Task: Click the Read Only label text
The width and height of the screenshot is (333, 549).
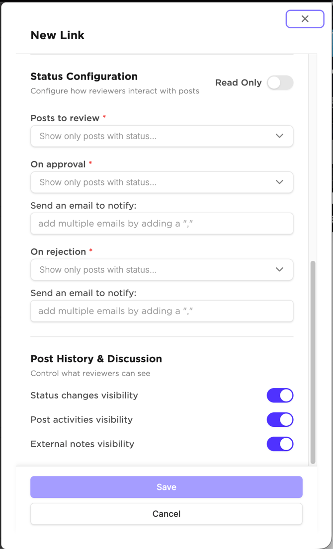Action: click(238, 83)
